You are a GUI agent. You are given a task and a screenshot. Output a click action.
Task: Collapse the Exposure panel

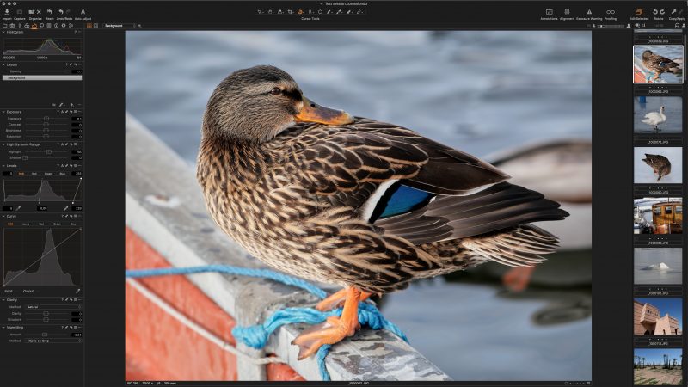pyautogui.click(x=3, y=112)
